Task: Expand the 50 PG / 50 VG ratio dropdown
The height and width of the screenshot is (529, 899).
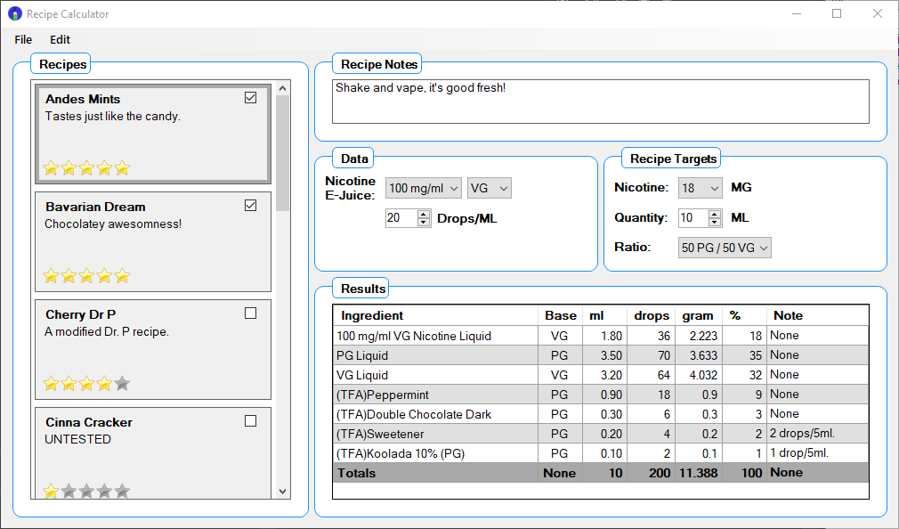Action: (724, 248)
